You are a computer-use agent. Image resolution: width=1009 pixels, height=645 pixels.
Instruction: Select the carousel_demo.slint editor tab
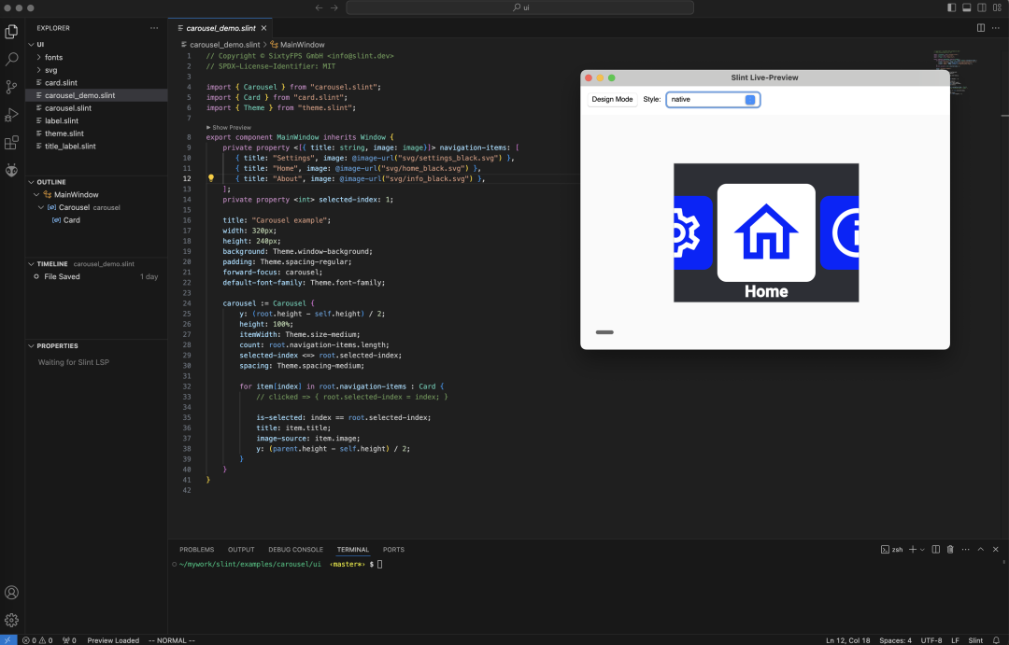point(220,28)
